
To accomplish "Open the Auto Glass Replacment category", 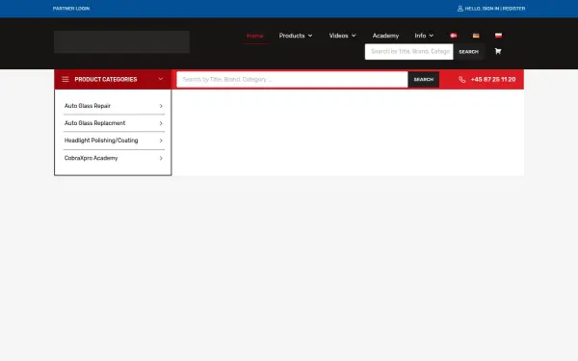I will point(94,123).
